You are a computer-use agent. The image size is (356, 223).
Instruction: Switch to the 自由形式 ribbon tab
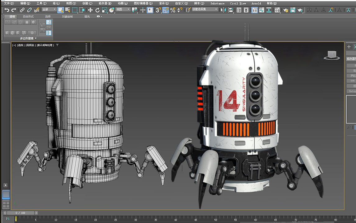point(28,16)
